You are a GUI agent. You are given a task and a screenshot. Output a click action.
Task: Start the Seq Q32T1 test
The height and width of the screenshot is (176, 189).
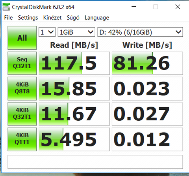tap(22, 63)
